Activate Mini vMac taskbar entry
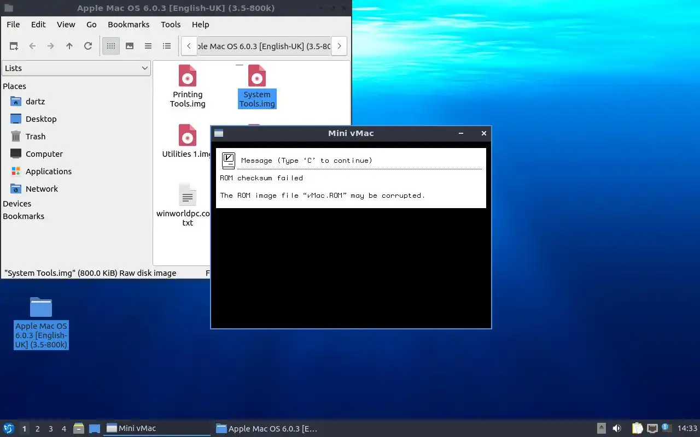Screen dimensions: 700x437 coord(157,429)
